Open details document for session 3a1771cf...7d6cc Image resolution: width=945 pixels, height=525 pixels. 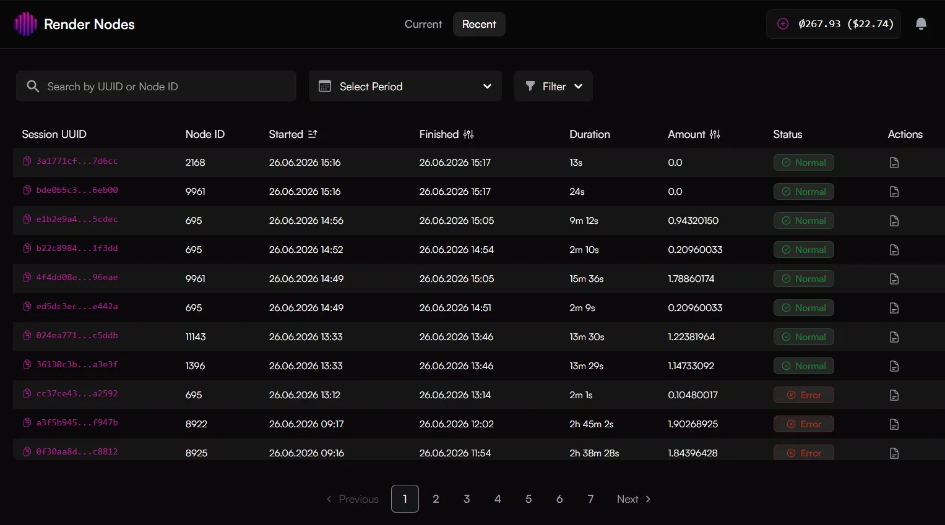pos(894,163)
